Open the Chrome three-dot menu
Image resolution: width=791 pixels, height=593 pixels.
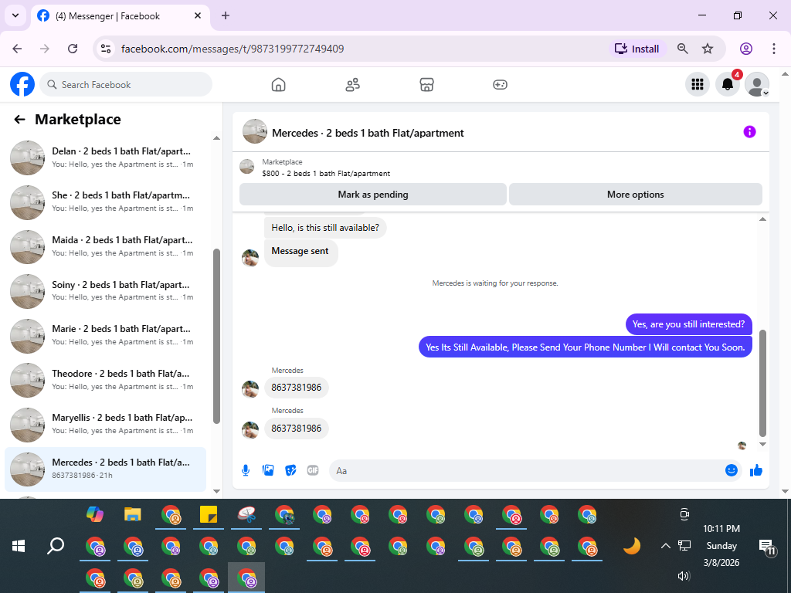[x=774, y=49]
